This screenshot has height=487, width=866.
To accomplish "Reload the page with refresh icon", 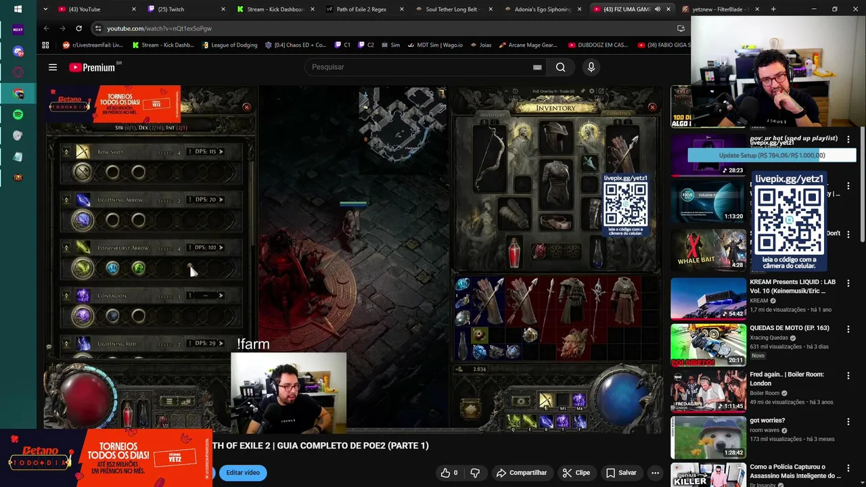I will pyautogui.click(x=79, y=28).
